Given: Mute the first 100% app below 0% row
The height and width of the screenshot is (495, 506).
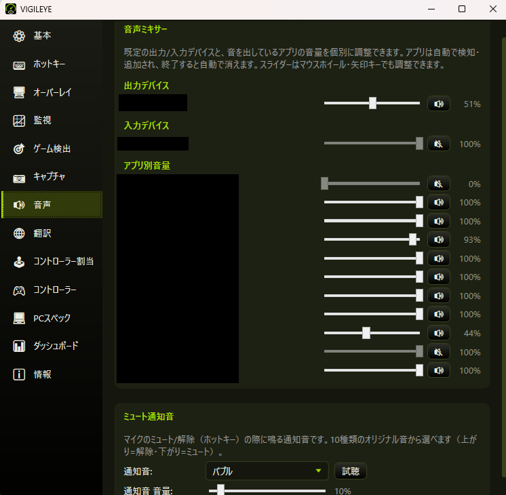Looking at the screenshot, I should pos(439,202).
